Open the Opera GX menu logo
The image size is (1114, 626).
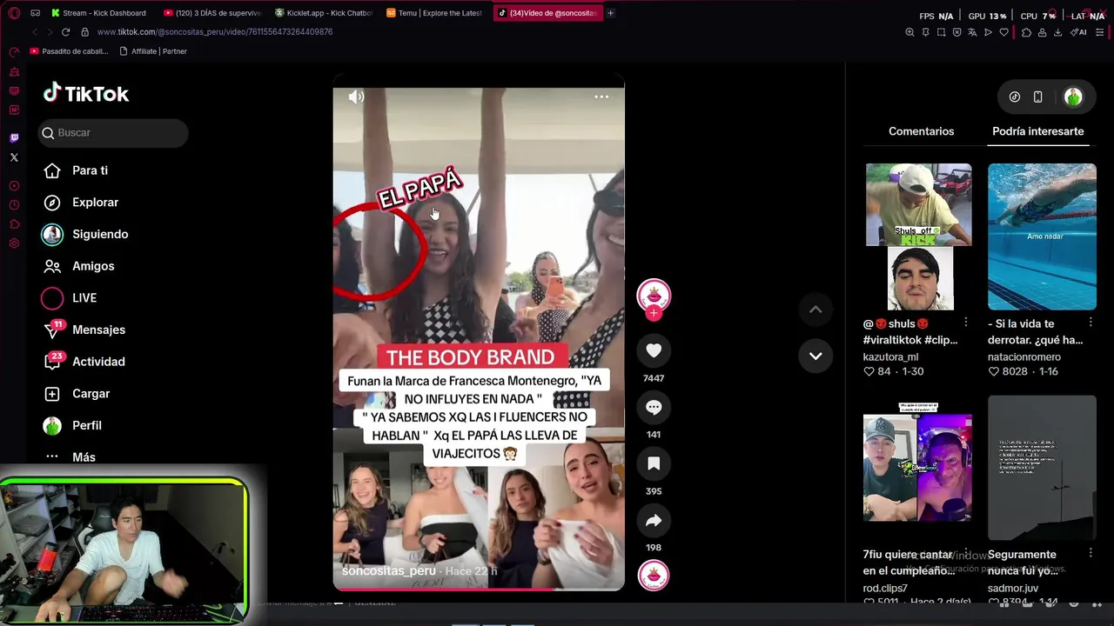click(x=14, y=13)
